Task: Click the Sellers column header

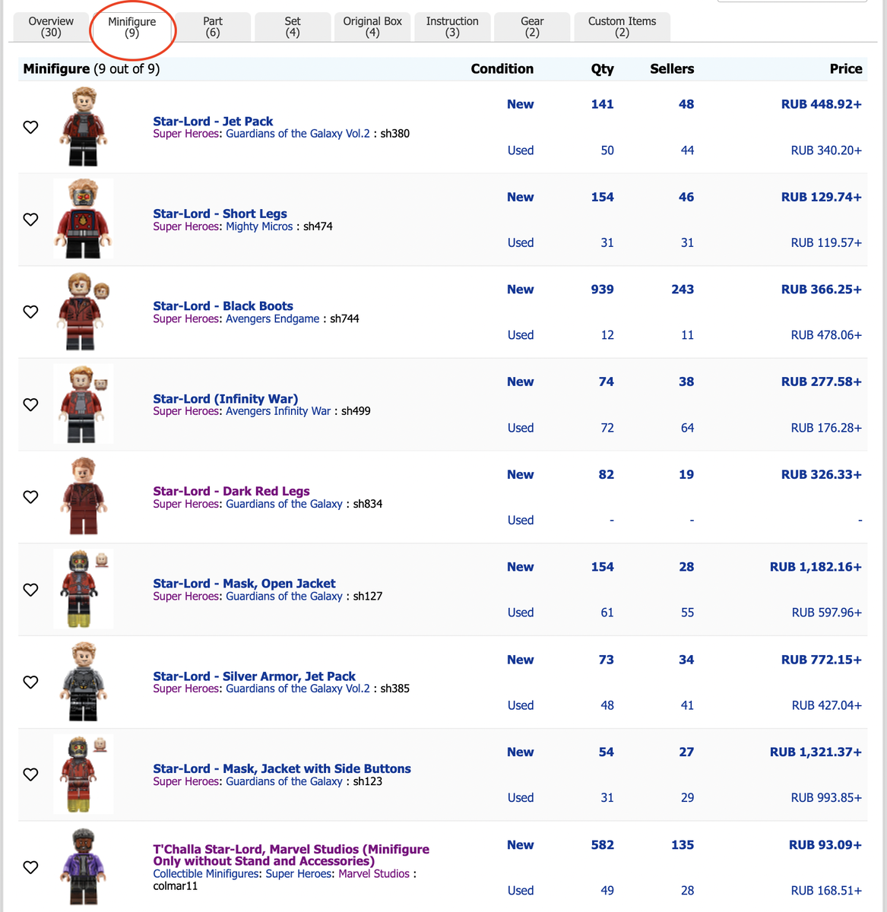Action: 672,68
